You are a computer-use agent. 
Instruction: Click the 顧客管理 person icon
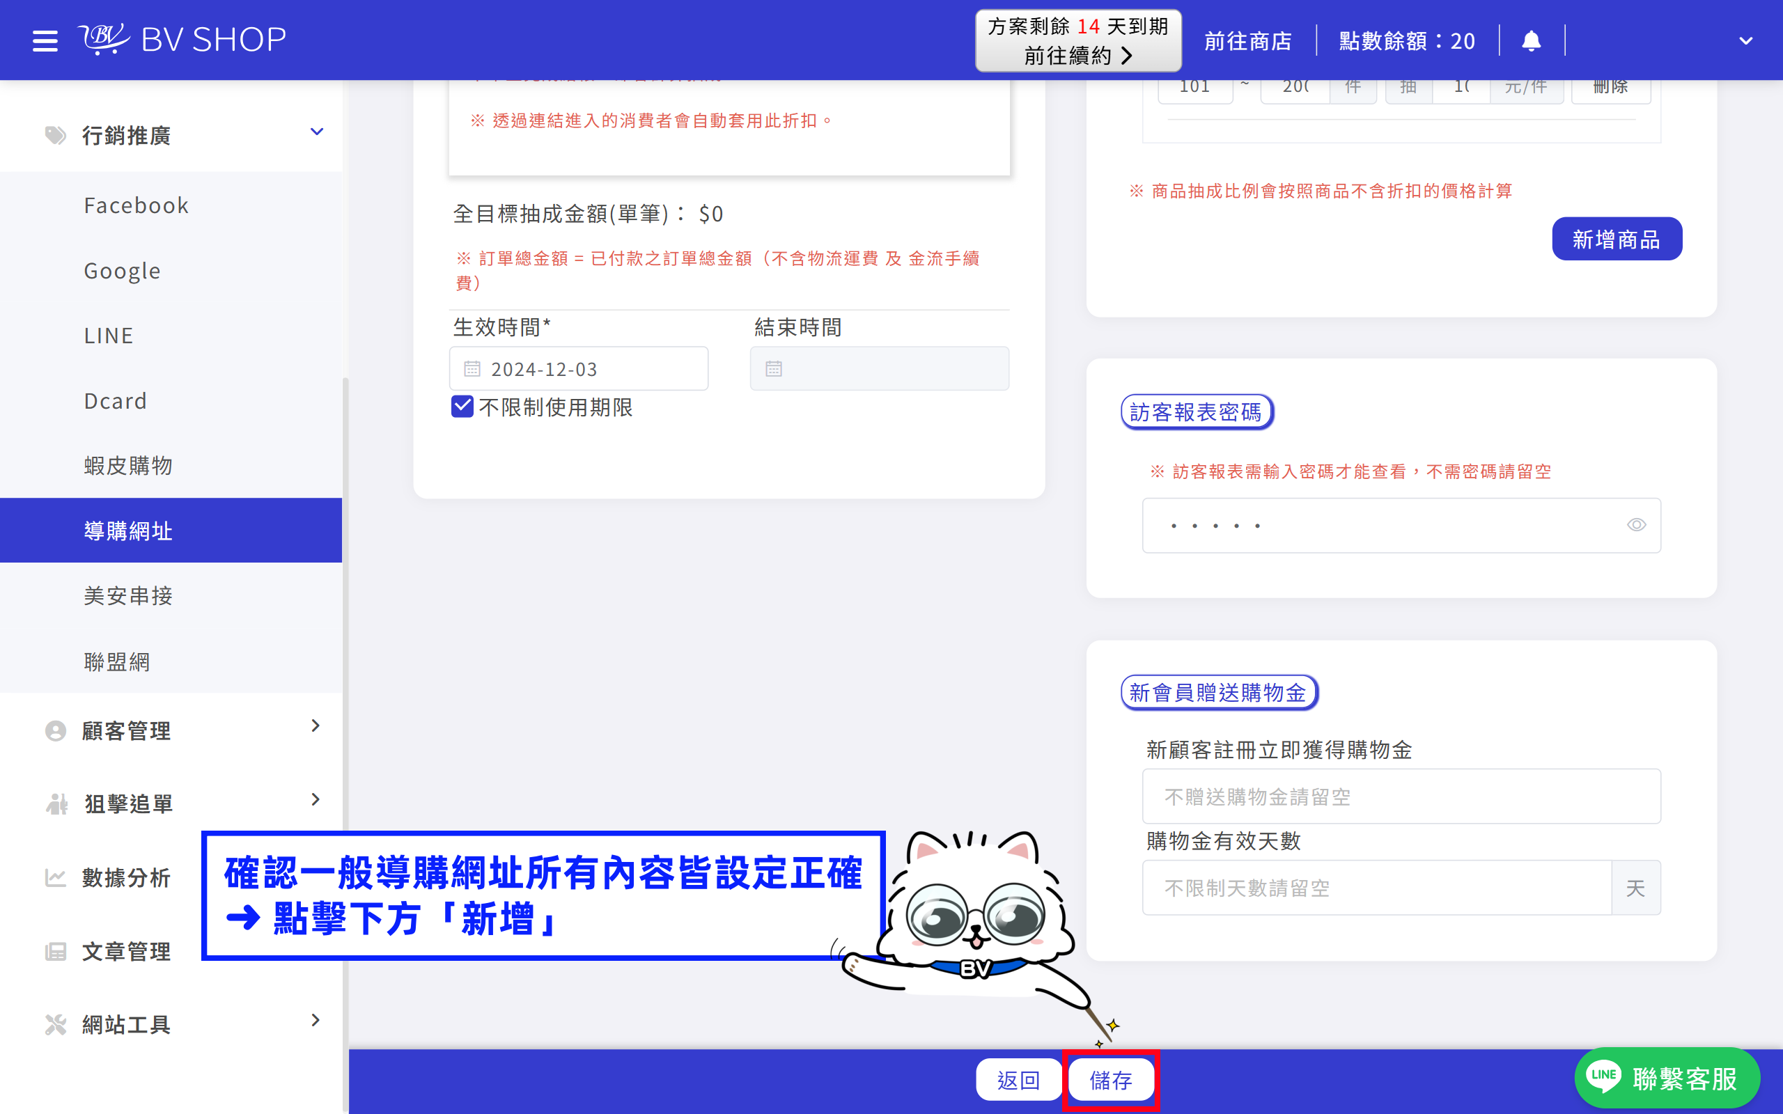[x=55, y=731]
